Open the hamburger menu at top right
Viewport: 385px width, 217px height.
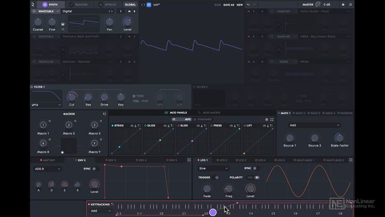click(350, 4)
